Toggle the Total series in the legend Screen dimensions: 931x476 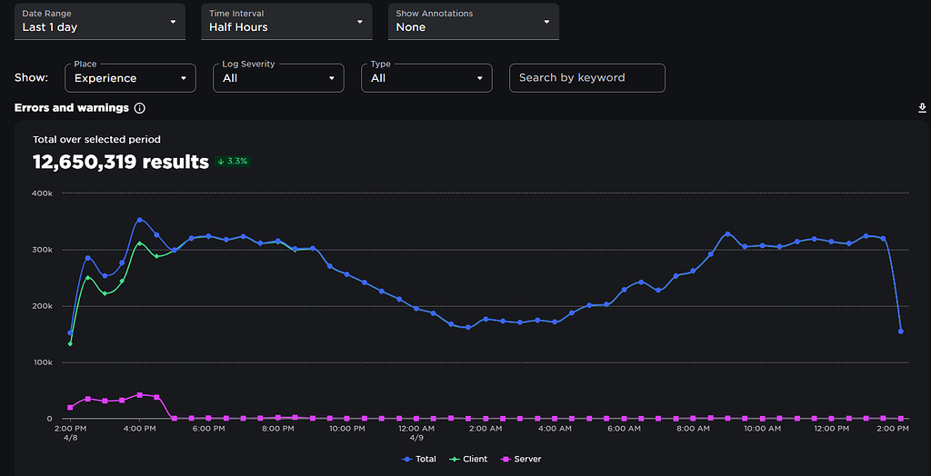pos(419,460)
